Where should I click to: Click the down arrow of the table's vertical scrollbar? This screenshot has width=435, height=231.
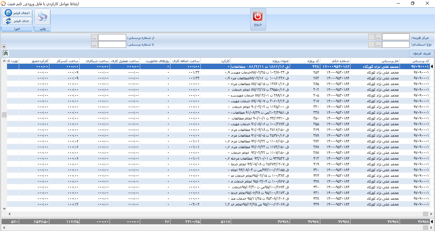4,209
